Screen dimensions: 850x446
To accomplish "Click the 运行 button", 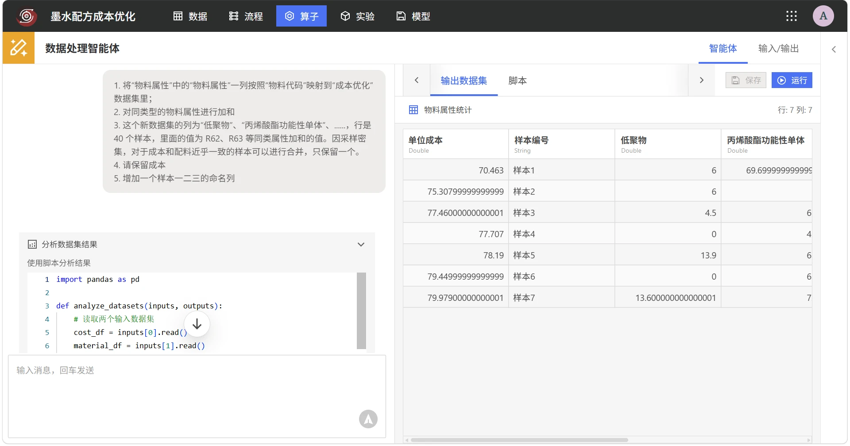I will pyautogui.click(x=792, y=80).
